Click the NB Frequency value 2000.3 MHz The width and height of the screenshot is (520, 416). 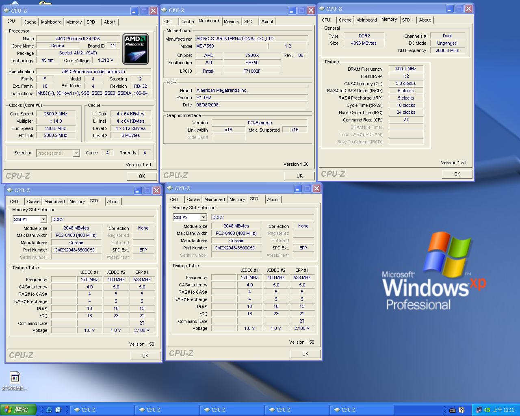tap(447, 50)
